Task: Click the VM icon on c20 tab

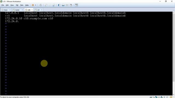Action: pos(36,10)
